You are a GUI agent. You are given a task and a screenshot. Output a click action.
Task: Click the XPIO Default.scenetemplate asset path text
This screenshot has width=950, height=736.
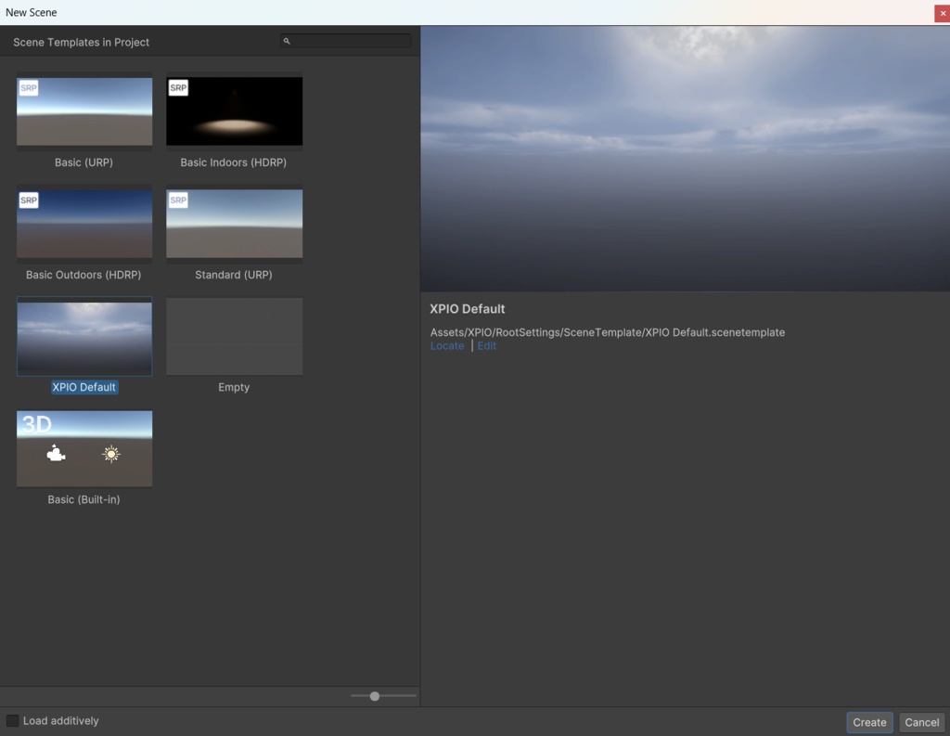[x=608, y=332]
